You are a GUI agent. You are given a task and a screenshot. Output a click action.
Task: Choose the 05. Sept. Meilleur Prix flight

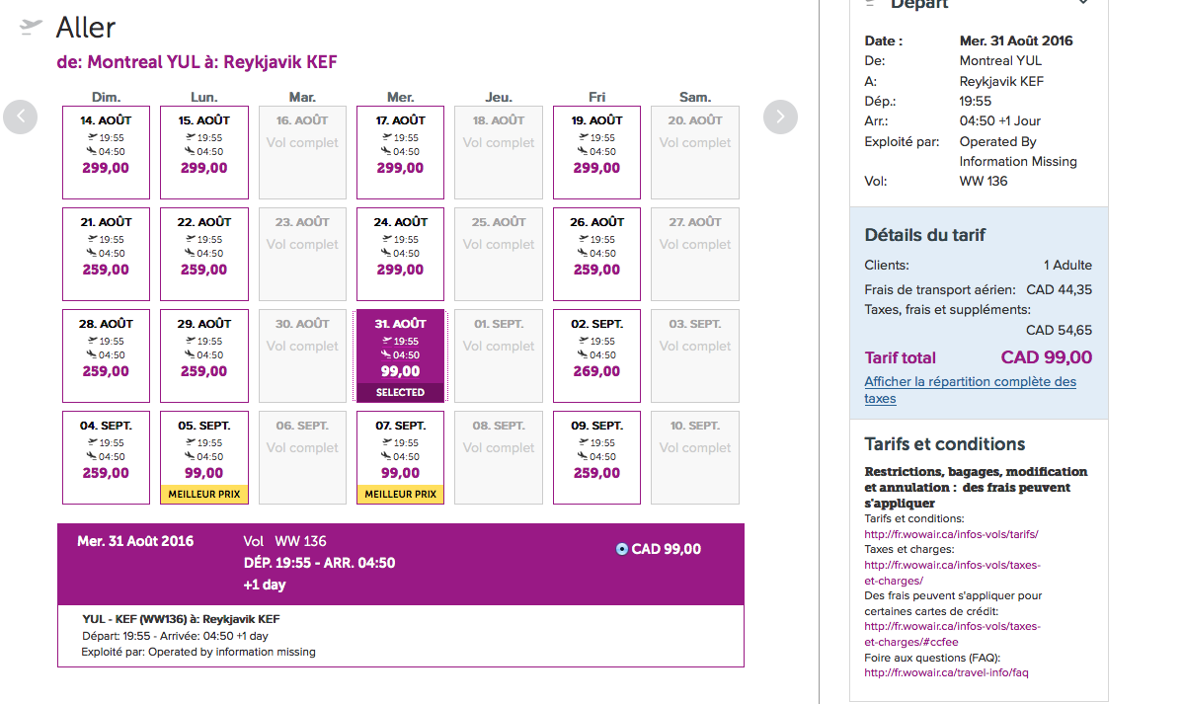coord(204,457)
